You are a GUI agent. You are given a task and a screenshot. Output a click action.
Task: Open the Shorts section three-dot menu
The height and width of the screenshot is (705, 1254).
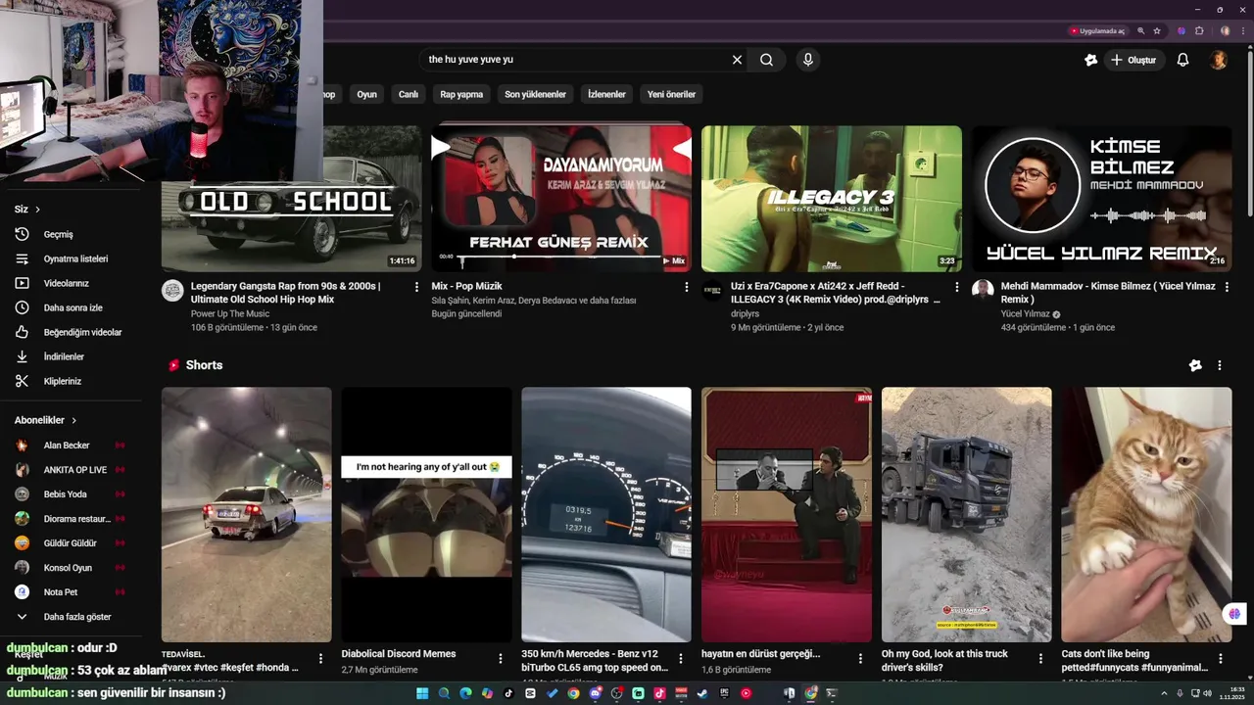pyautogui.click(x=1220, y=365)
